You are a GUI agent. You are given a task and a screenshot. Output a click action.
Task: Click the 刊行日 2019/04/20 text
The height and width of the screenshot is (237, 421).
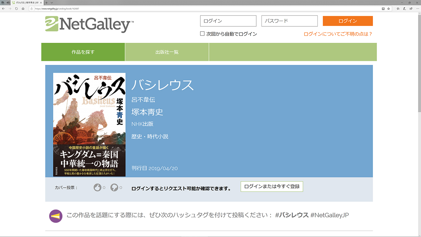(155, 168)
